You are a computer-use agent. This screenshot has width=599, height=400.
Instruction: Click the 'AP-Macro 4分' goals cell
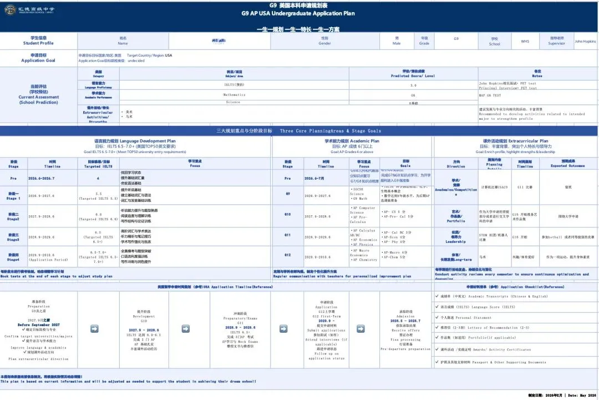click(x=406, y=255)
